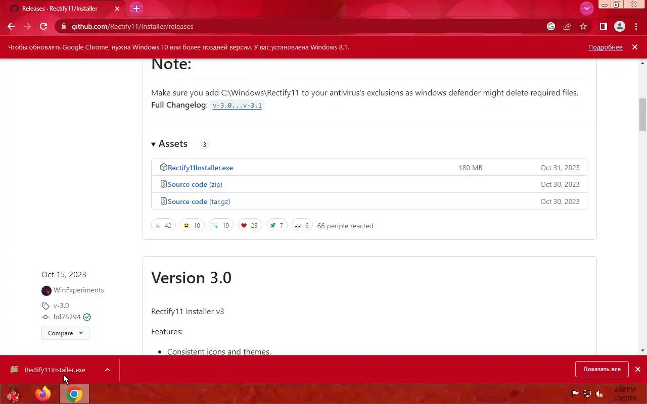The width and height of the screenshot is (647, 404).
Task: Click Показать все downloads button
Action: click(x=602, y=369)
